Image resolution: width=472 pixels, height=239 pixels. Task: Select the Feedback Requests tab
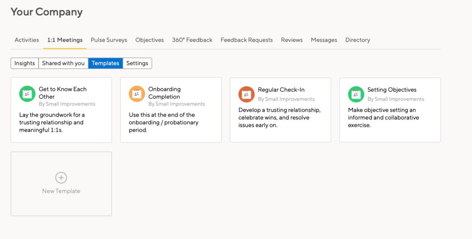[x=247, y=40]
